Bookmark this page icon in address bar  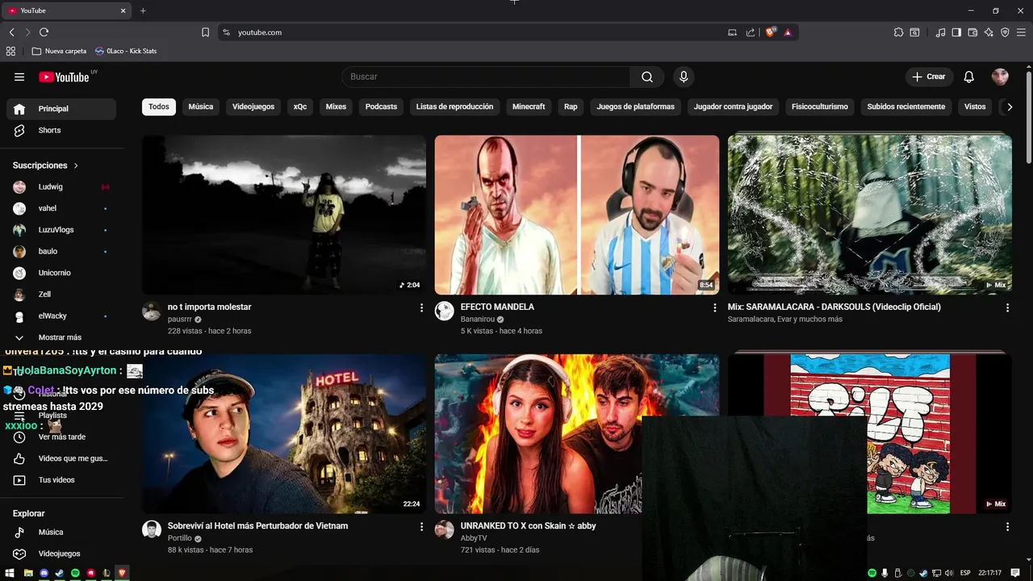point(205,32)
